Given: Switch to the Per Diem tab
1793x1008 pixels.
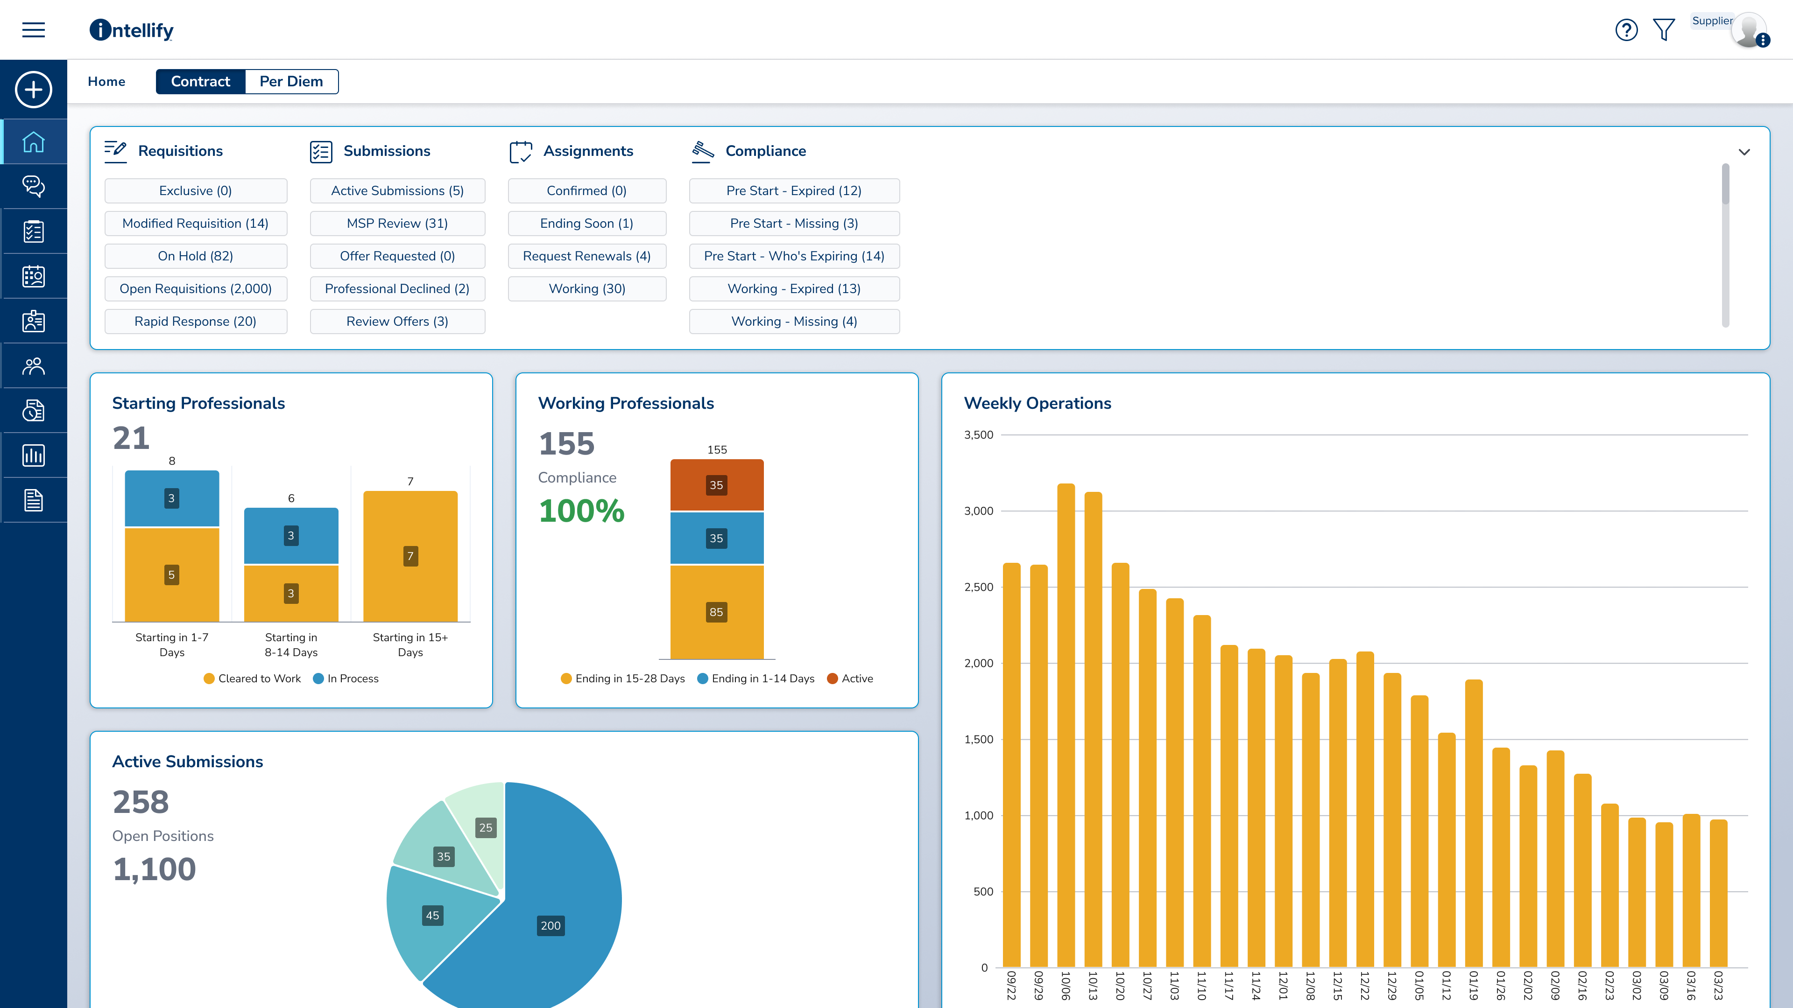Looking at the screenshot, I should pyautogui.click(x=292, y=81).
